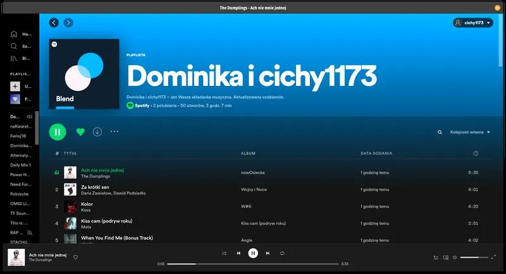
Task: Open OMG! LI... playlist in sidebar
Action: (20, 204)
